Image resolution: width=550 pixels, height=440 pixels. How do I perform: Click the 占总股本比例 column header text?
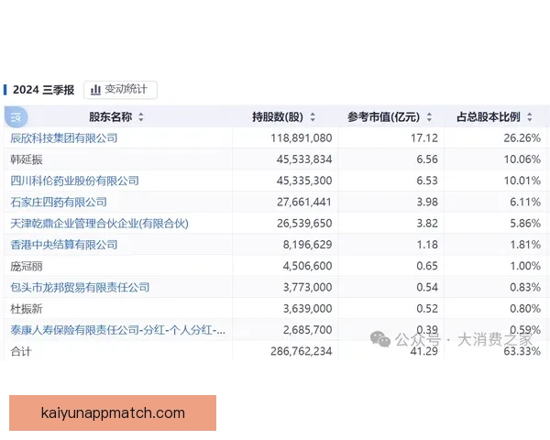pyautogui.click(x=489, y=116)
